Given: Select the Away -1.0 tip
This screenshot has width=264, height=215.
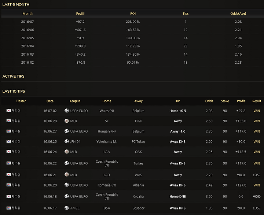Looking at the screenshot, I should 177,131.
